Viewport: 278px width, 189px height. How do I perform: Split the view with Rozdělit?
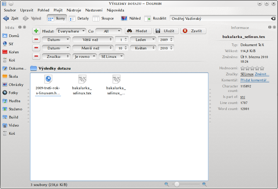(155, 18)
